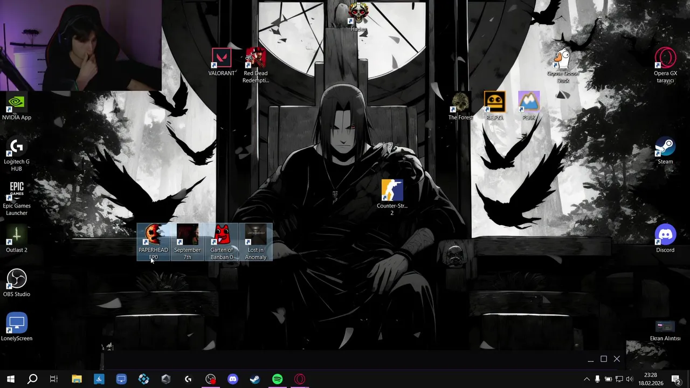The image size is (690, 388).
Task: Select the Hades desktop icon
Action: [358, 18]
